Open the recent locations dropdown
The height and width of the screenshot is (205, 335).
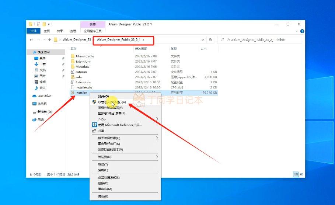(x=45, y=40)
